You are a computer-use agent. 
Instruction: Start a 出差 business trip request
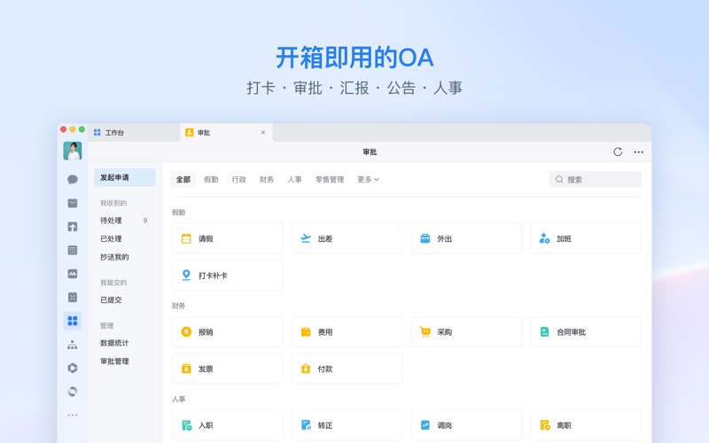[347, 239]
